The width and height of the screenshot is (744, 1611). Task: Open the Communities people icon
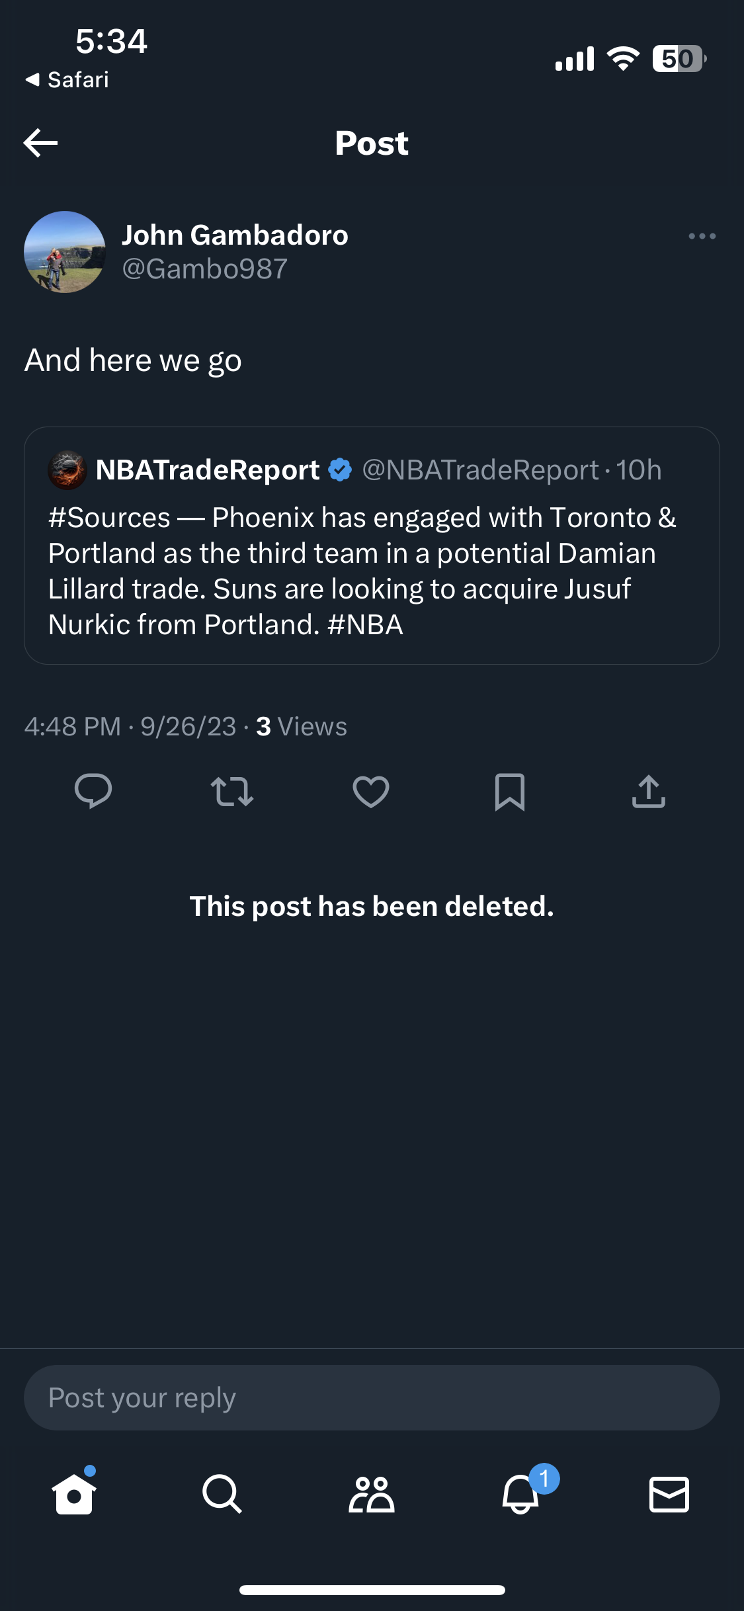pos(372,1494)
